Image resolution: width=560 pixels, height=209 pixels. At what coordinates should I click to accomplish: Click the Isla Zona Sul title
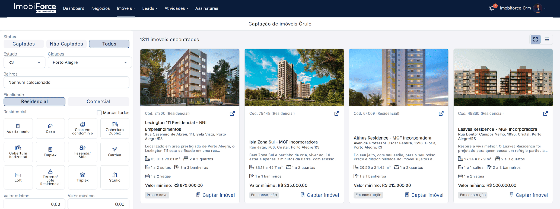pyautogui.click(x=283, y=142)
